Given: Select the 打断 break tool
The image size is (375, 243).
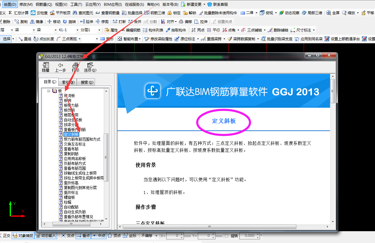Looking at the screenshot, I should (x=119, y=21).
